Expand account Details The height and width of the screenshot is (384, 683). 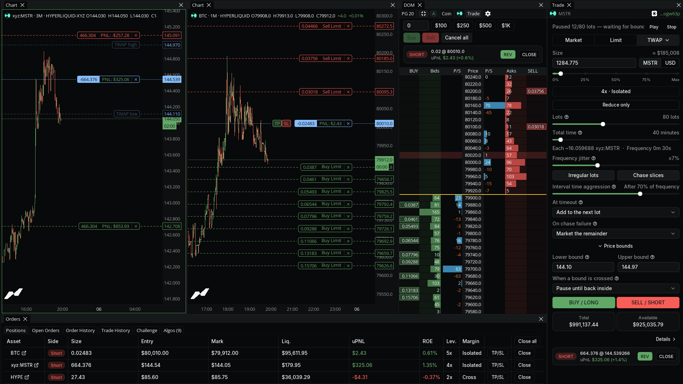pyautogui.click(x=666, y=339)
